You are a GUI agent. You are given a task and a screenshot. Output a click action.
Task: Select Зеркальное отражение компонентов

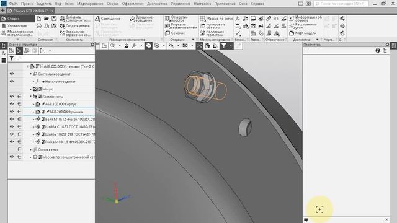click(x=75, y=33)
